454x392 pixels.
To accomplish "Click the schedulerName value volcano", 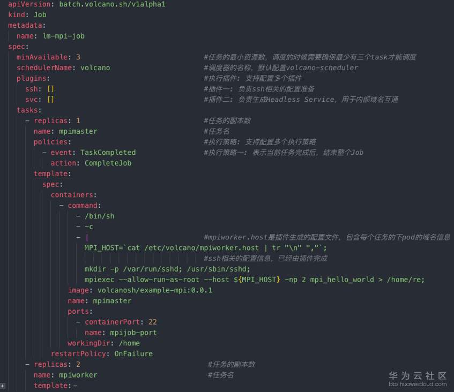I will coord(95,68).
